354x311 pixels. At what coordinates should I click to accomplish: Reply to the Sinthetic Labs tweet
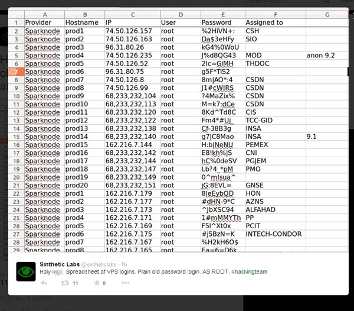click(x=44, y=283)
